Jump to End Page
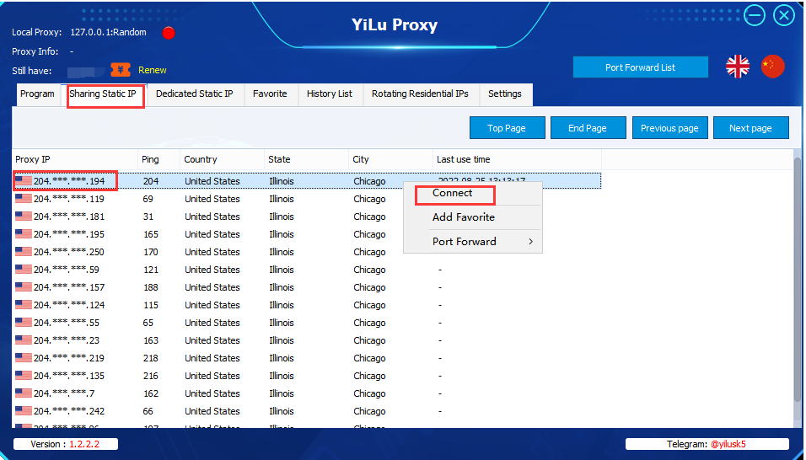Image resolution: width=806 pixels, height=460 pixels. tap(588, 128)
